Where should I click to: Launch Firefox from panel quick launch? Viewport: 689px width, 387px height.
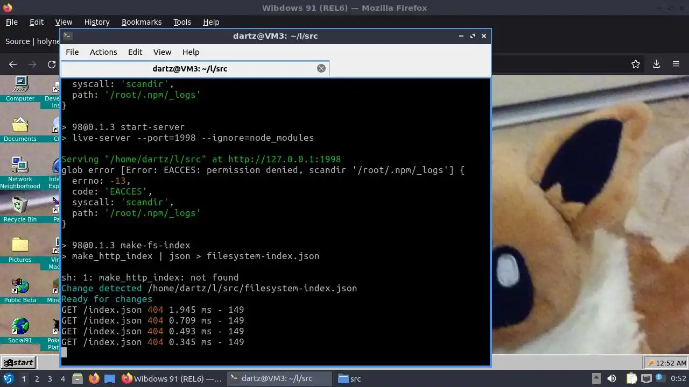pyautogui.click(x=94, y=378)
